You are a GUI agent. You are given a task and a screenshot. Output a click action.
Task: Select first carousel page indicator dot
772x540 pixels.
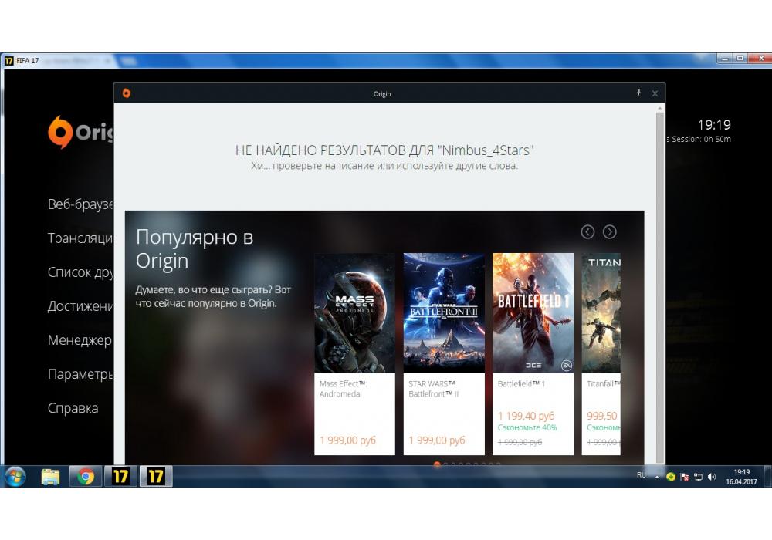tap(437, 464)
